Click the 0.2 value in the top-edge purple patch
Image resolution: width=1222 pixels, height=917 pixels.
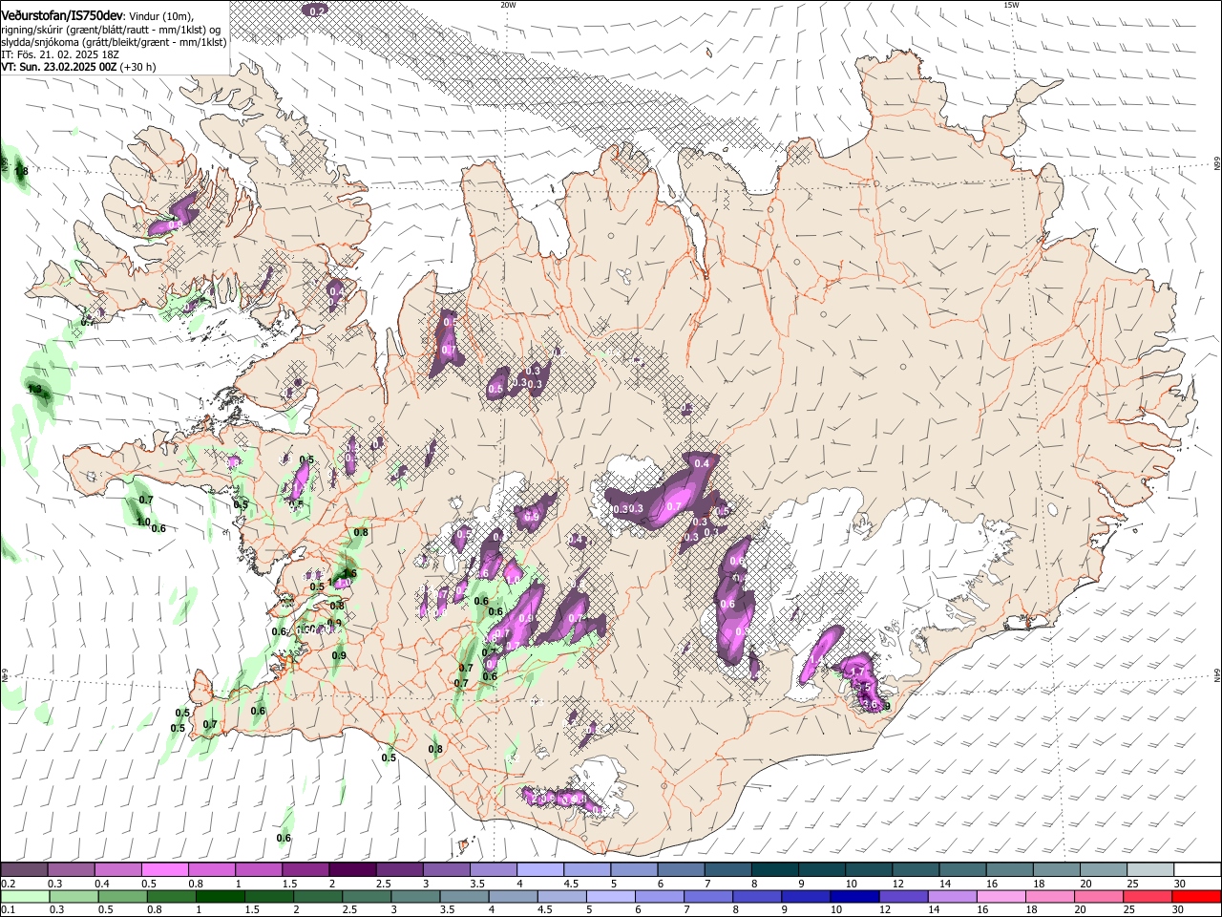click(318, 11)
